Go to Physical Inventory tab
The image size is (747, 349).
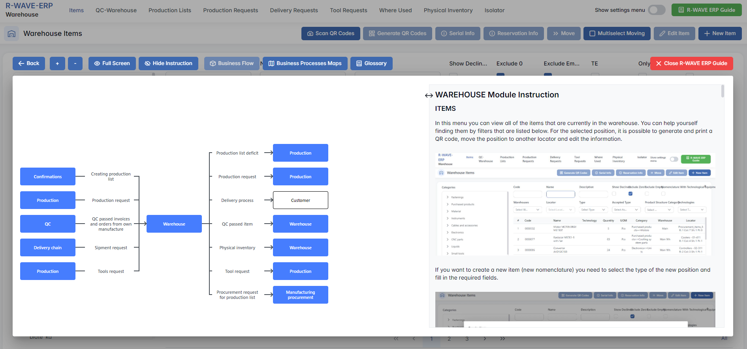pyautogui.click(x=448, y=10)
